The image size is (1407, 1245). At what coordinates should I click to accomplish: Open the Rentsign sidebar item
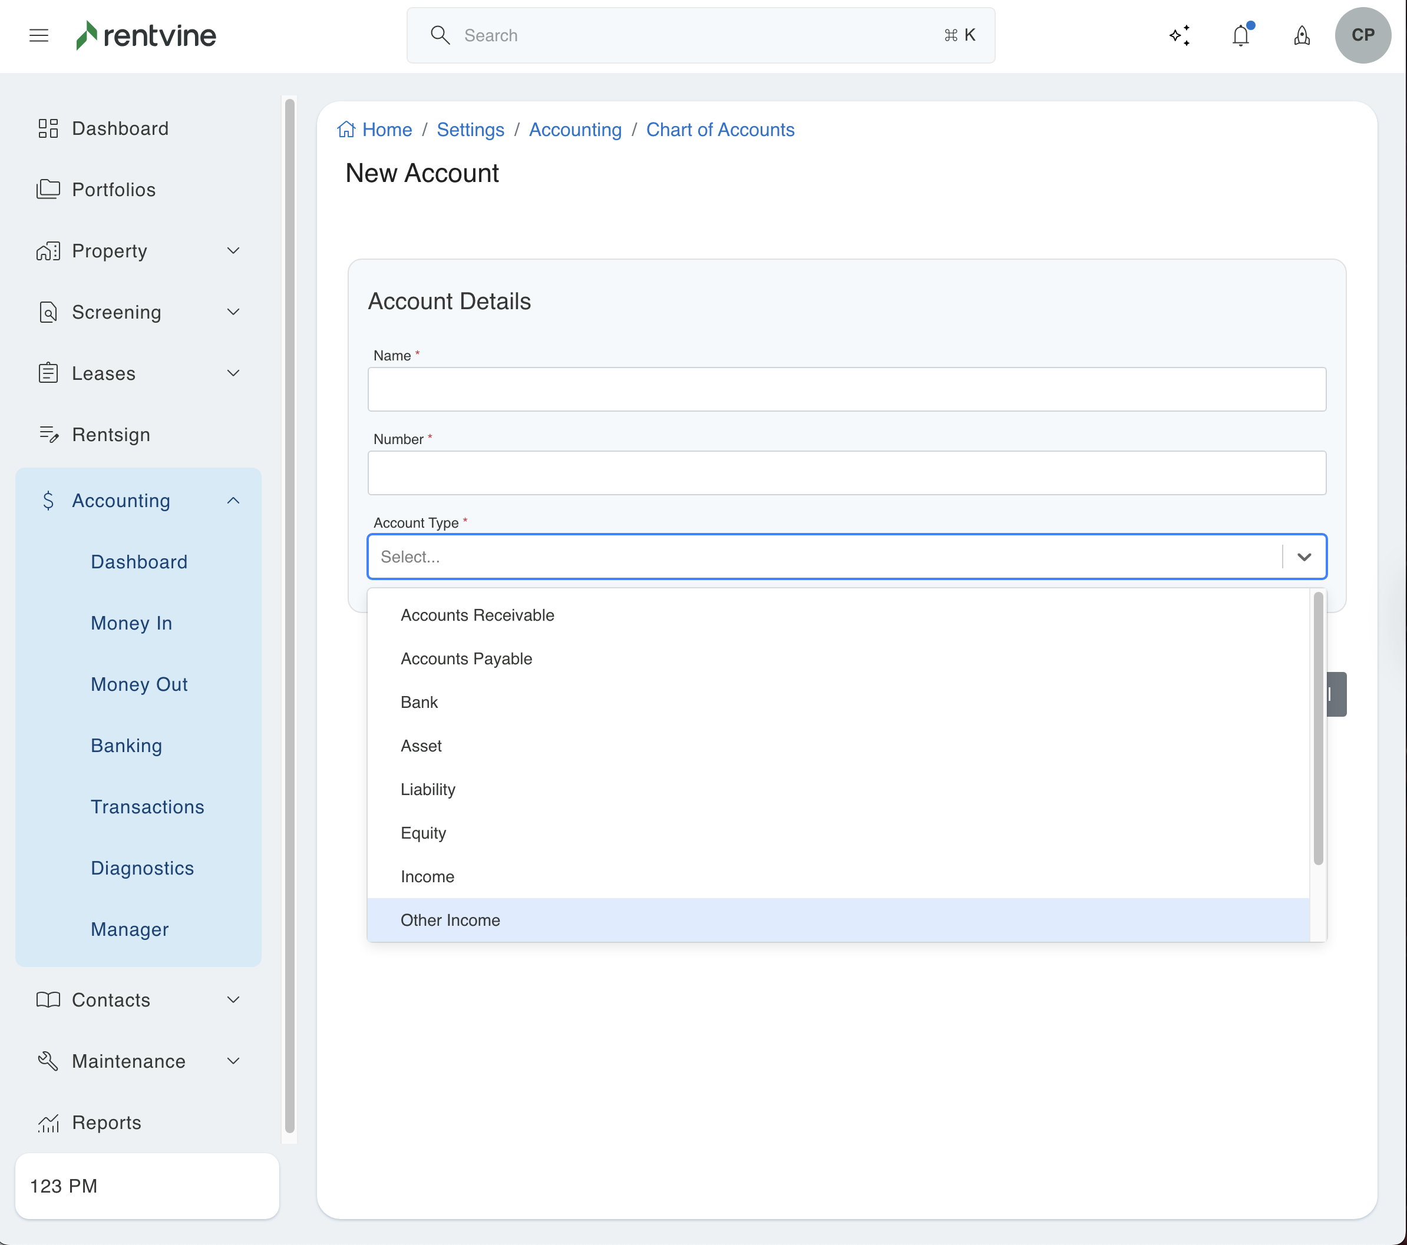111,435
